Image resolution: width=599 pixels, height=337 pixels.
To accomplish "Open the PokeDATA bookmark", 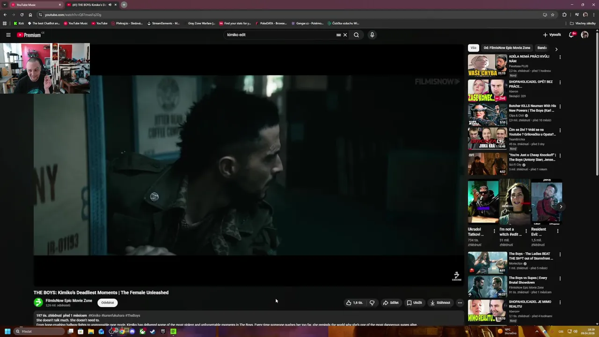I will coord(270,23).
